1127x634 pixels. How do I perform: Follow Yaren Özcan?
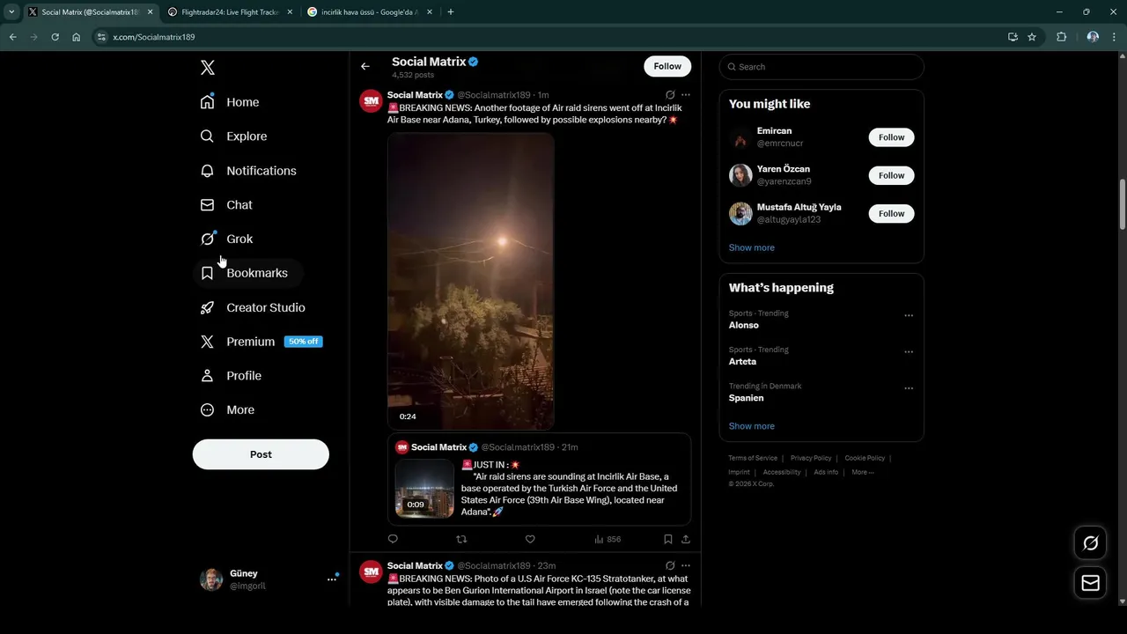891,175
